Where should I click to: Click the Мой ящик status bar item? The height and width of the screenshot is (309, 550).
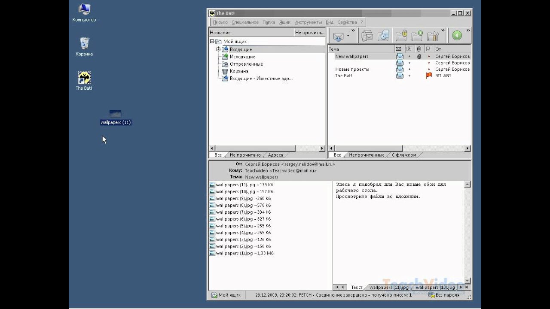(226, 295)
